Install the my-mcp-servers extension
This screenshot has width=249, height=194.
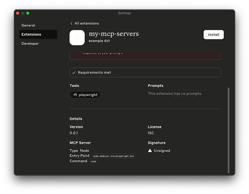pyautogui.click(x=213, y=34)
